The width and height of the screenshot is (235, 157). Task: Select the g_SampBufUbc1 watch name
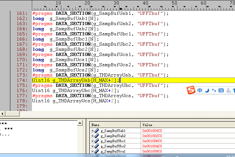click(113, 141)
